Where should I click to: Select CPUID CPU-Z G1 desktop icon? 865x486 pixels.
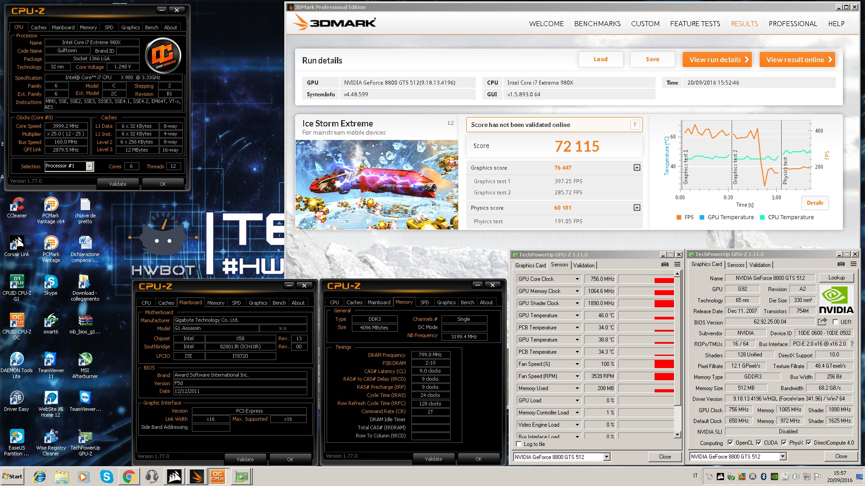coord(17,288)
